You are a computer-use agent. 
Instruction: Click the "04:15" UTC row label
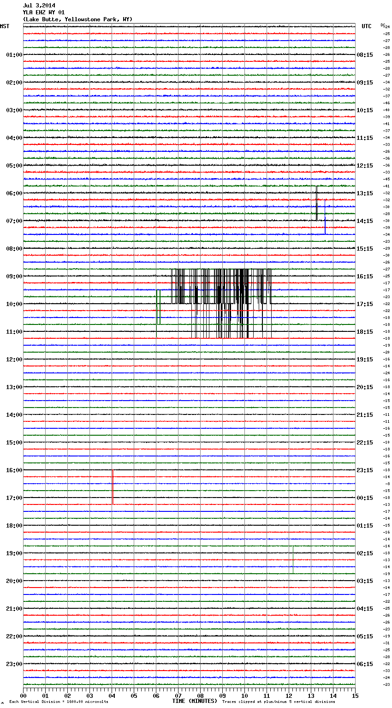tap(365, 609)
